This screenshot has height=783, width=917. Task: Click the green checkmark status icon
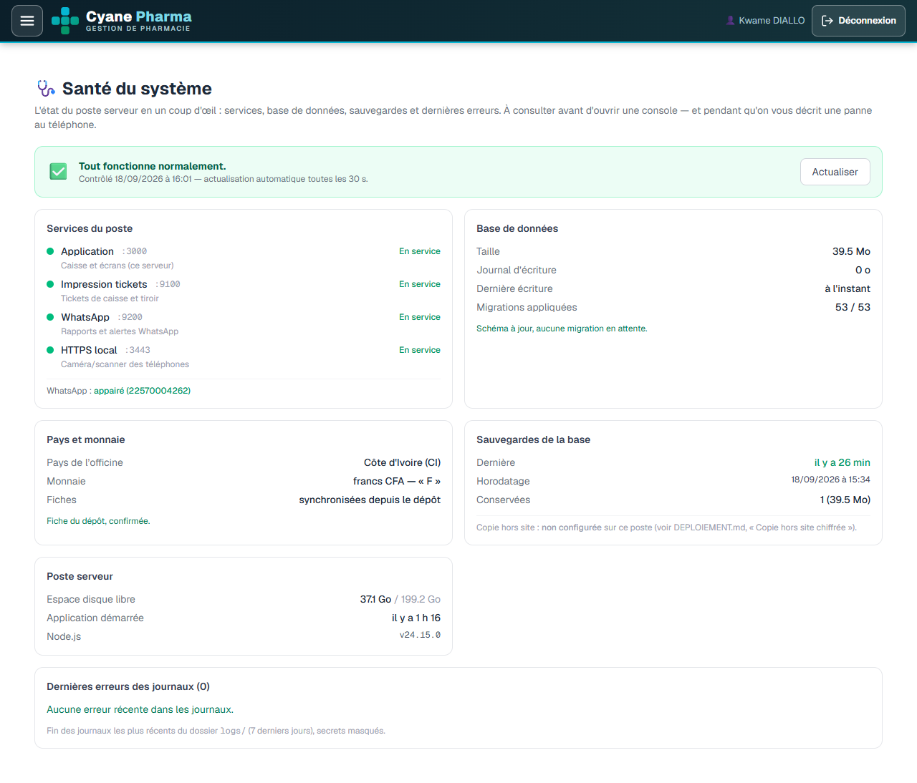click(x=58, y=172)
